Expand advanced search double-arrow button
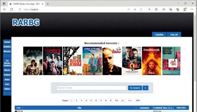Screen dimensions: 197x112 tap(146, 88)
